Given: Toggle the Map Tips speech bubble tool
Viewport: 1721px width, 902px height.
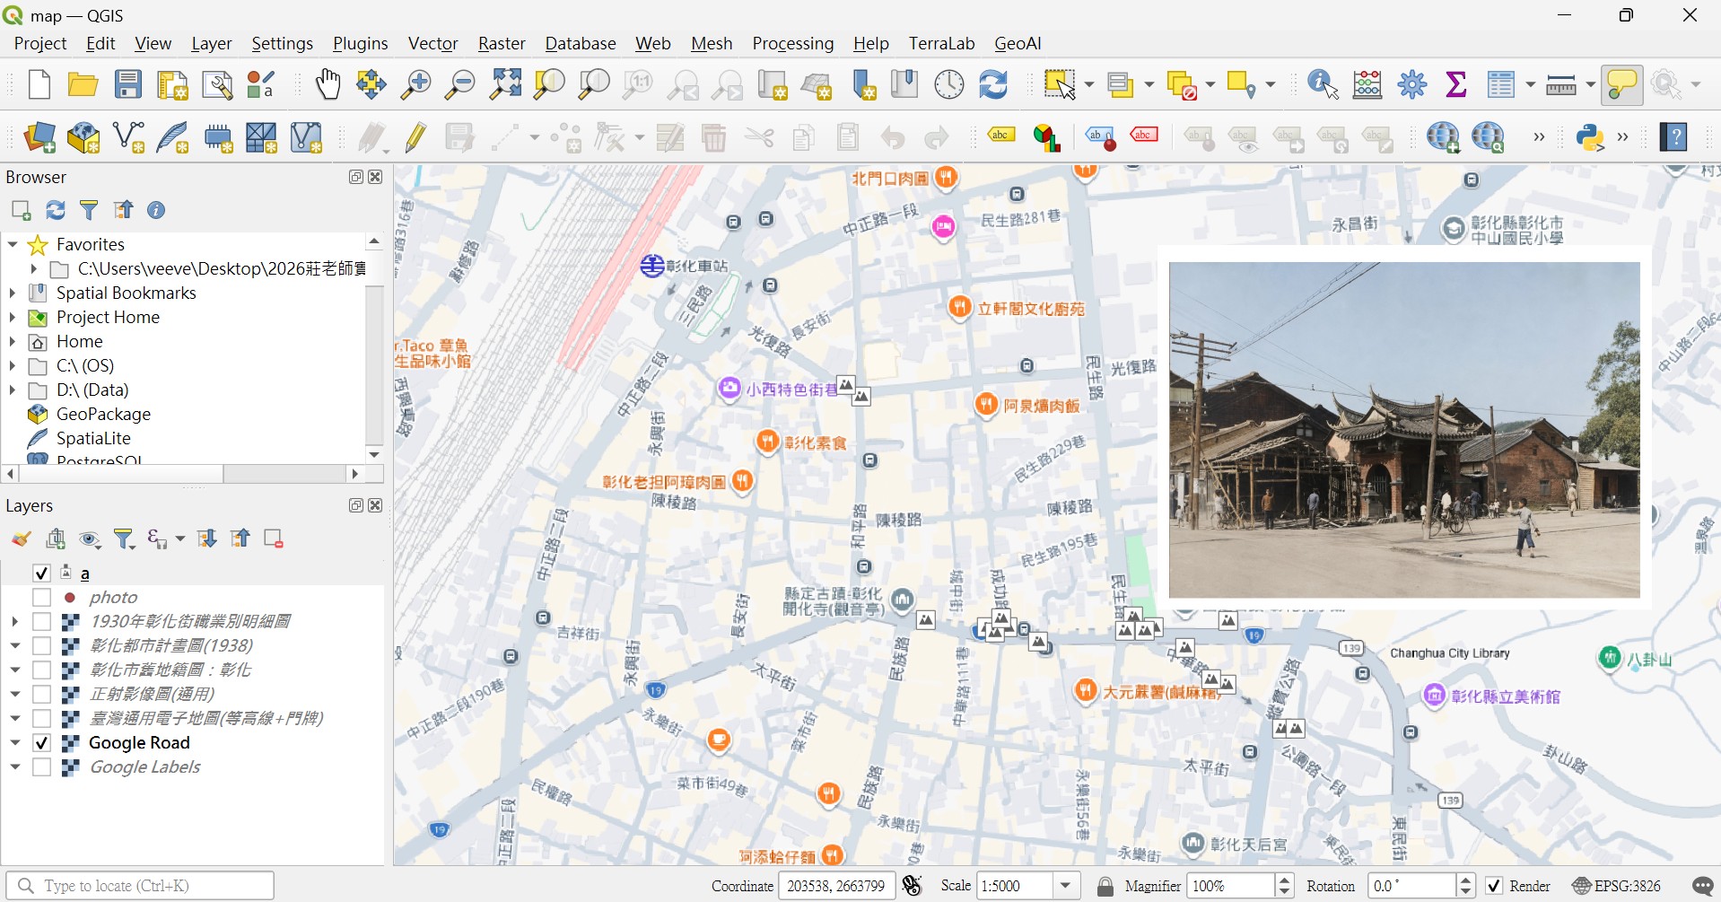Looking at the screenshot, I should tap(1622, 84).
